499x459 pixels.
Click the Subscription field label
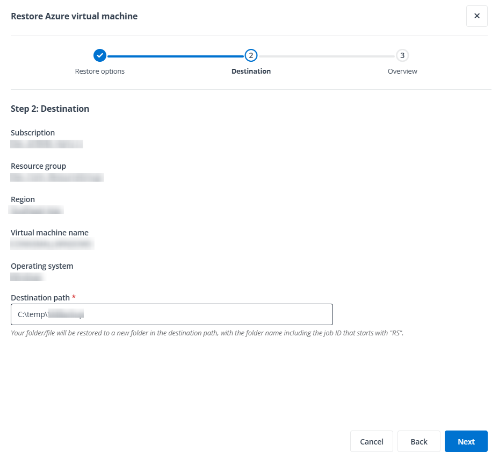pyautogui.click(x=33, y=133)
